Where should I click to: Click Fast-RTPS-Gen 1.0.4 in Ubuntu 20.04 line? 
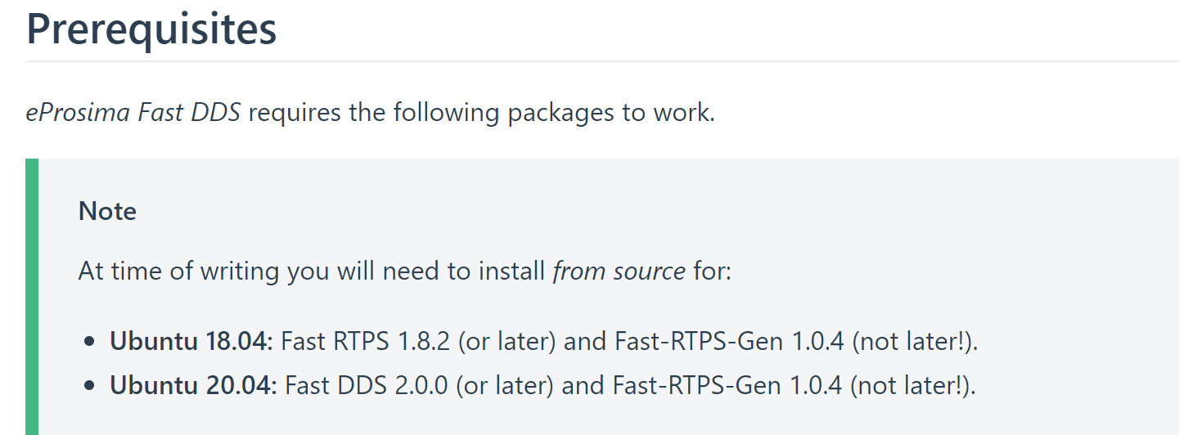point(726,385)
